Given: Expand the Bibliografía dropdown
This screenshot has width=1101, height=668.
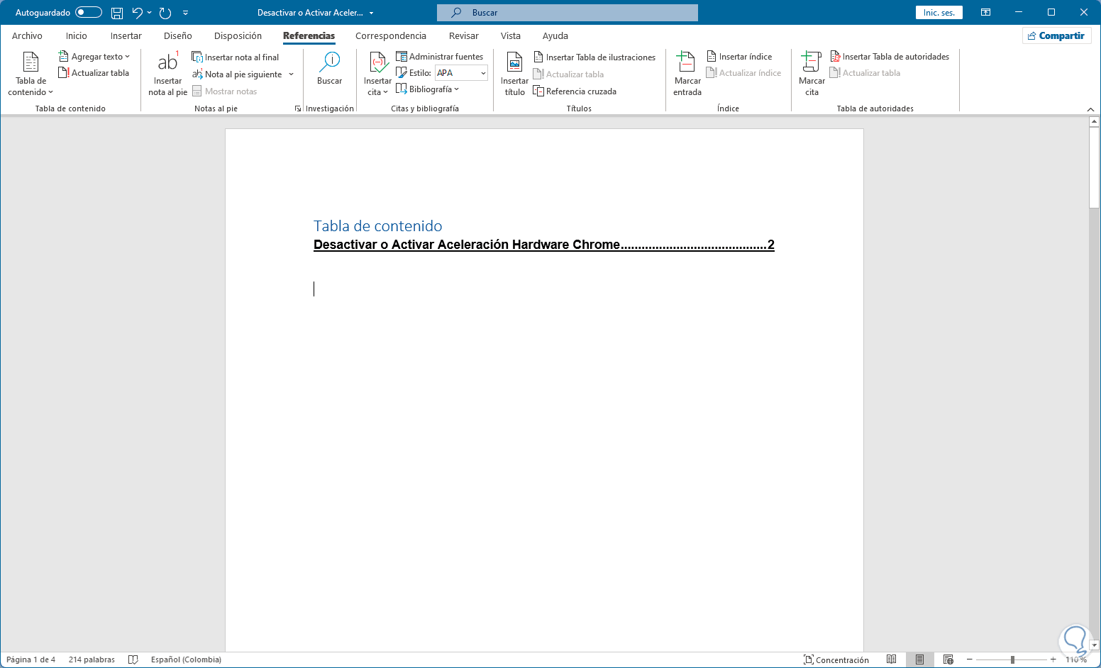Looking at the screenshot, I should [x=428, y=89].
